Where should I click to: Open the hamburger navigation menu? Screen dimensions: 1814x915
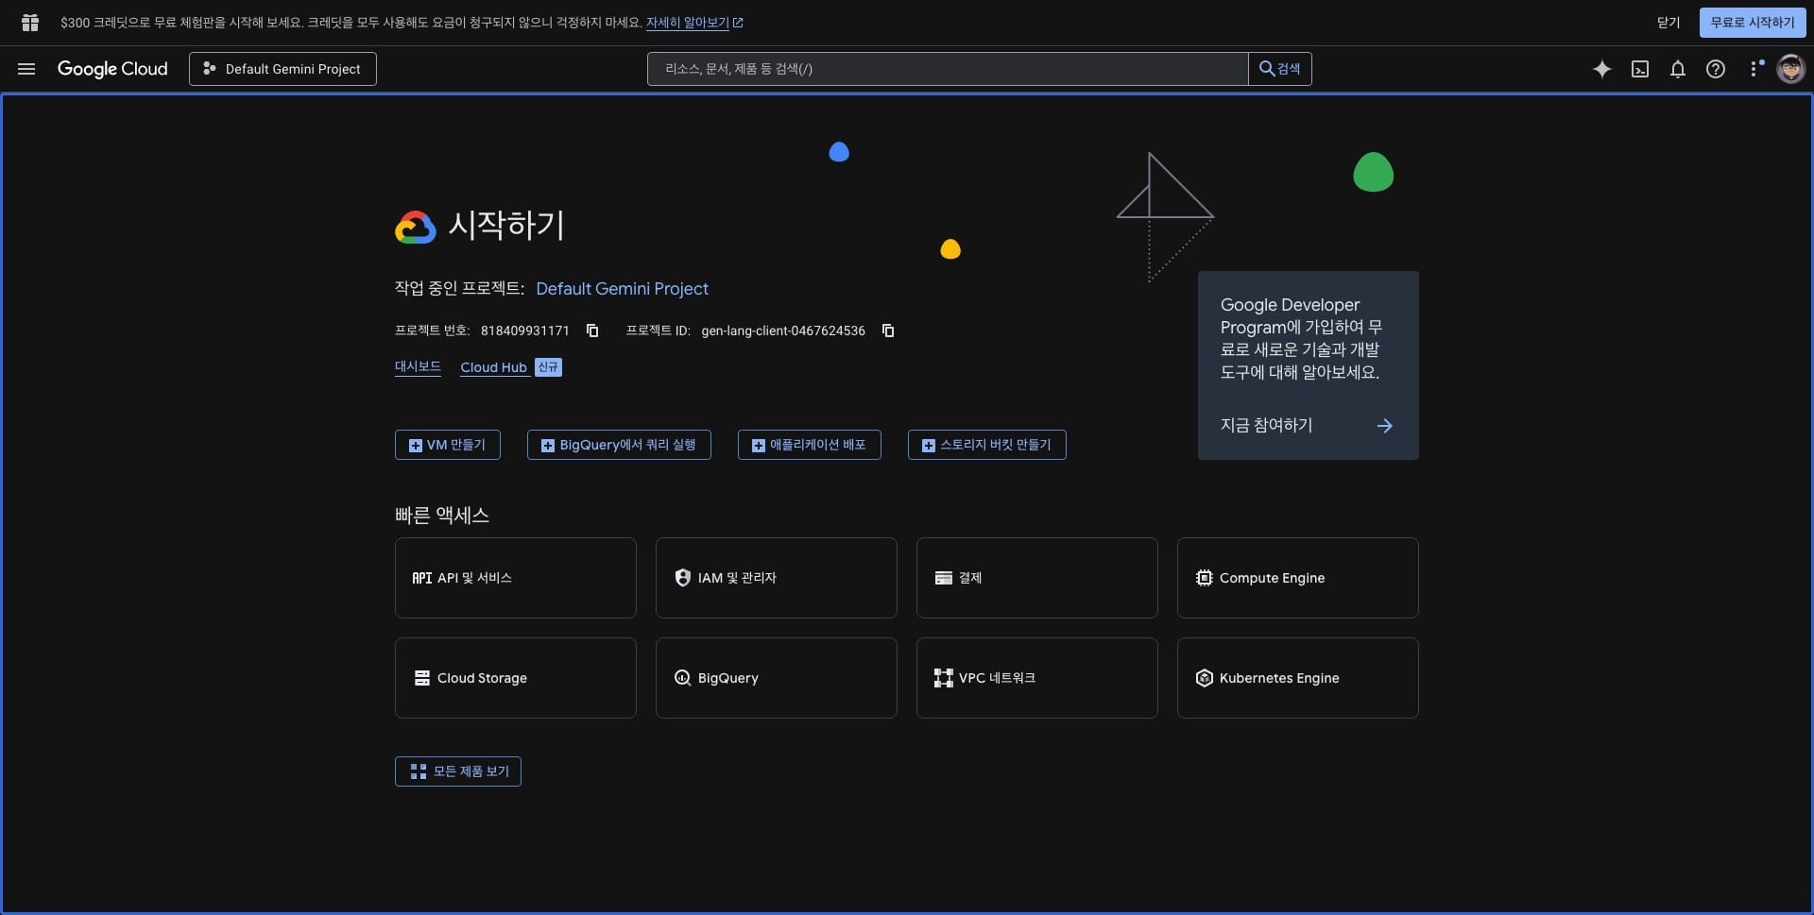tap(26, 69)
